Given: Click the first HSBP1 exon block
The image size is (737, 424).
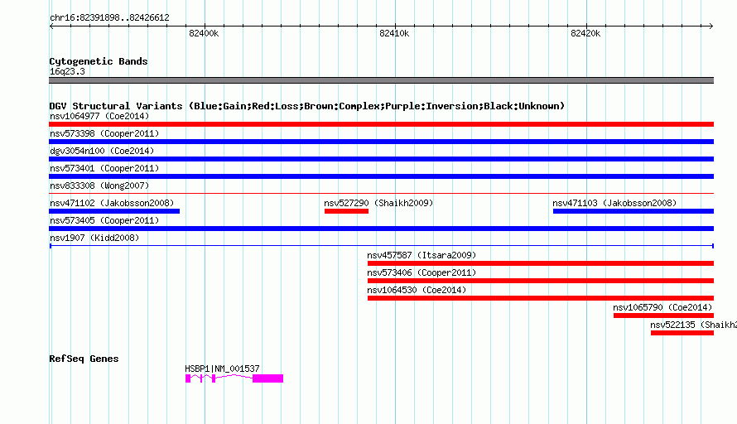Looking at the screenshot, I should 188,378.
